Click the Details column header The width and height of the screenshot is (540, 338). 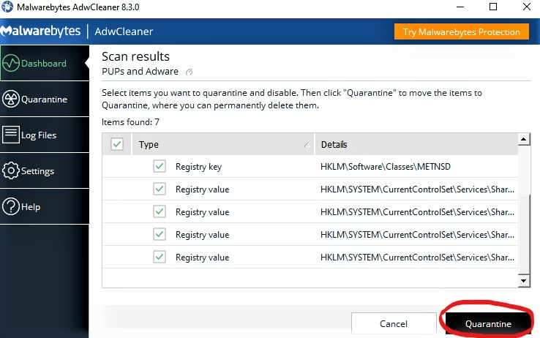(416, 144)
